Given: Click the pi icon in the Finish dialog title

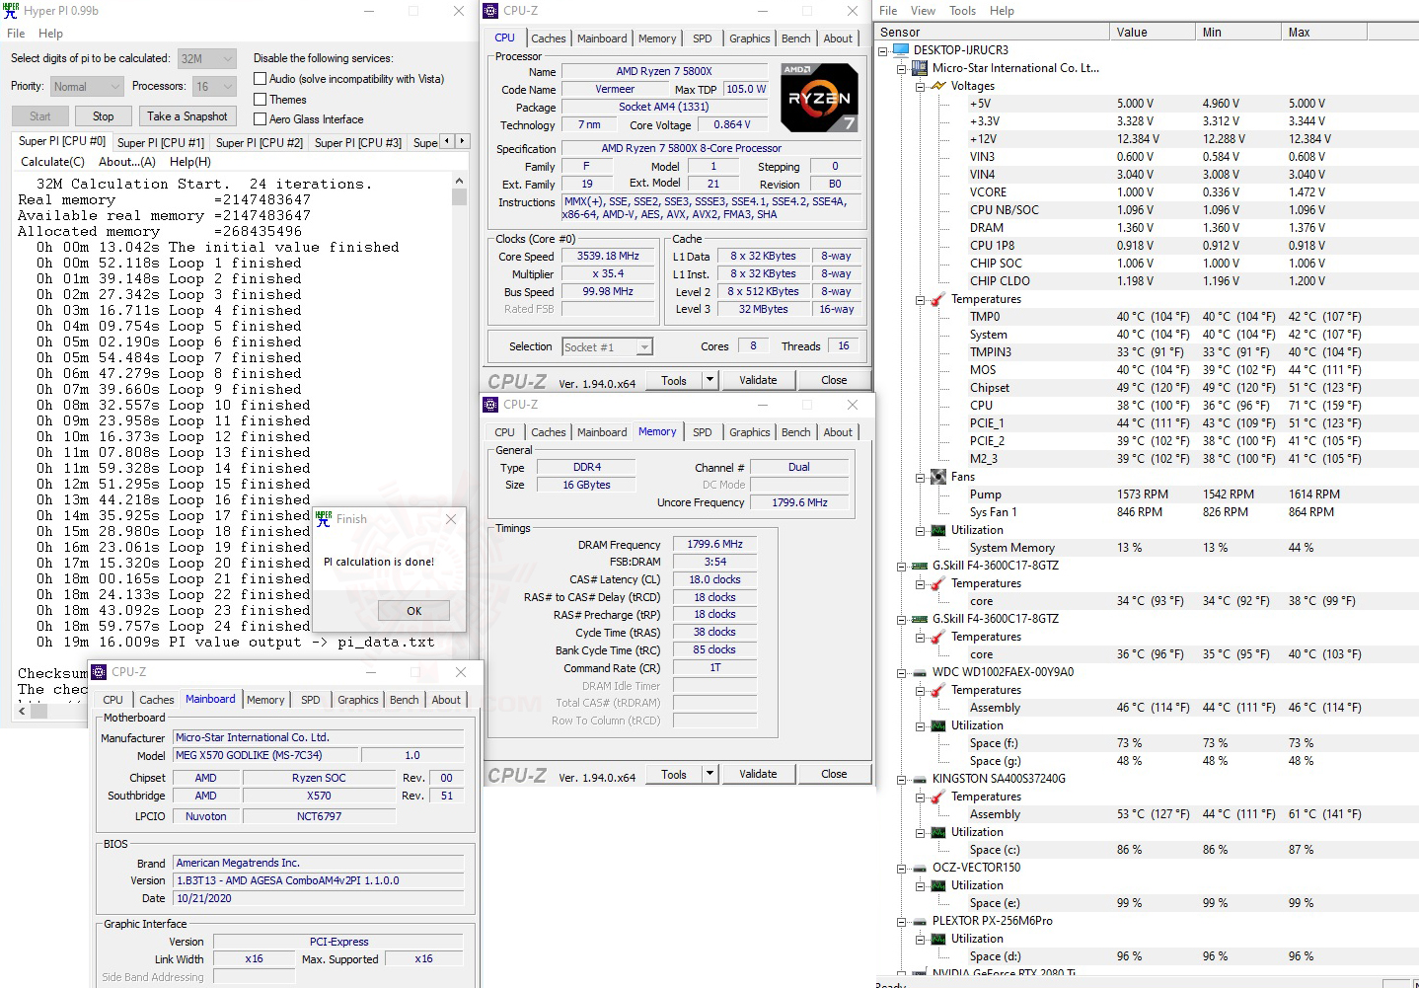Looking at the screenshot, I should click(324, 519).
